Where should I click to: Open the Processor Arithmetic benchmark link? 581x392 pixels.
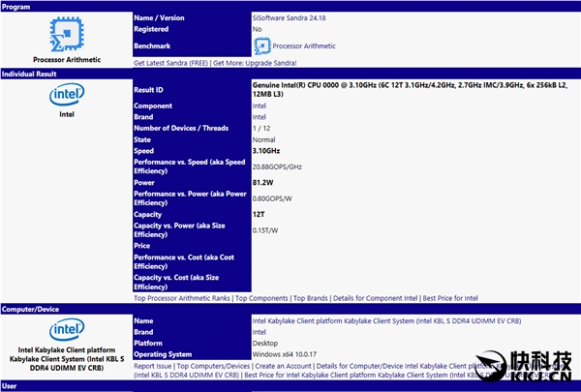pyautogui.click(x=304, y=45)
